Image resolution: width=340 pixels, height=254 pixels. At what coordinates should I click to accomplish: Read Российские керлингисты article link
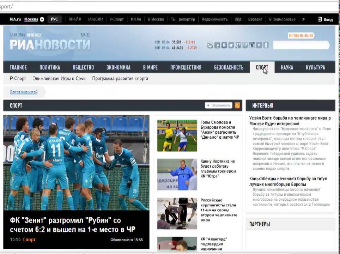tap(219, 210)
